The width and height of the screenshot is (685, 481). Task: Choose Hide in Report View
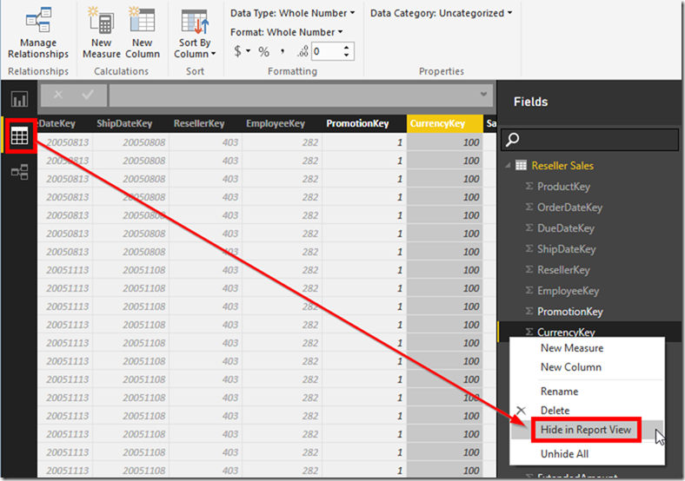(586, 430)
